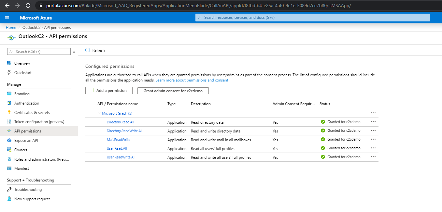The width and height of the screenshot is (442, 212).
Task: Click the Manifest icon
Action: (9, 168)
